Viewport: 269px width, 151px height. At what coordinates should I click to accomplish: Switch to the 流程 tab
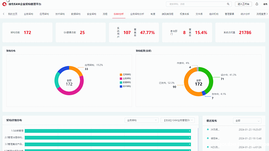point(105,14)
